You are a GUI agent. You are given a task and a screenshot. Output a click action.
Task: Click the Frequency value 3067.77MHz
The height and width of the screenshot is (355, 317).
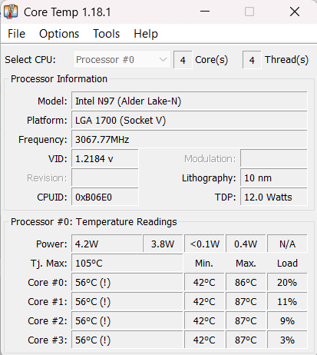click(x=189, y=140)
